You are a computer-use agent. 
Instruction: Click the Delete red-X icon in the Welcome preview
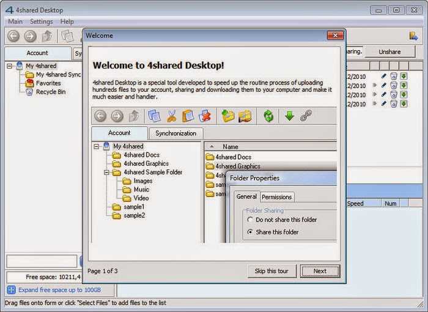[205, 116]
